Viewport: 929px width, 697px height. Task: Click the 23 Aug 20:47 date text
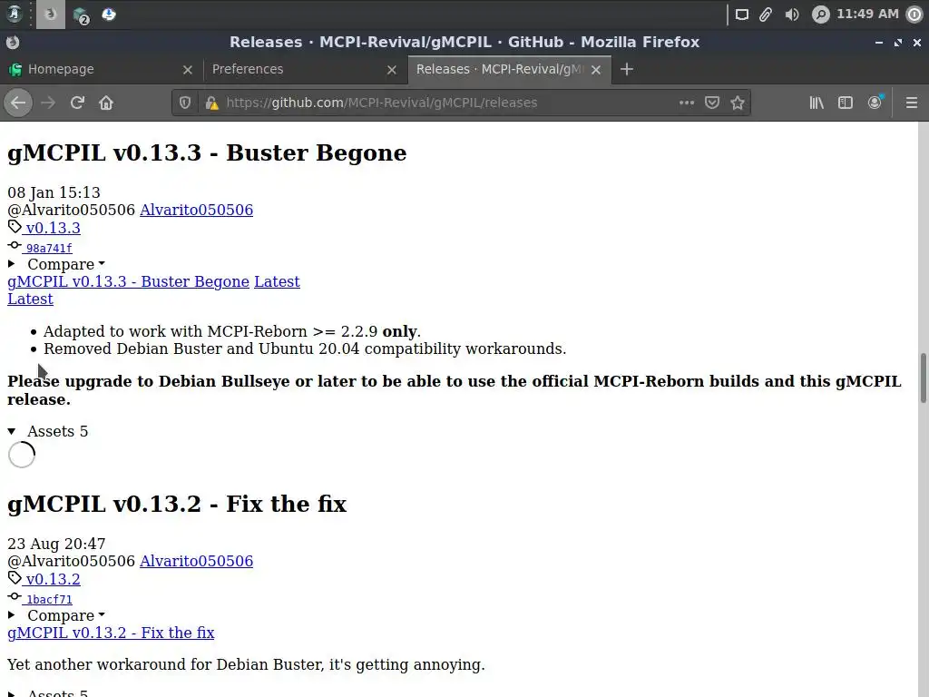(56, 545)
